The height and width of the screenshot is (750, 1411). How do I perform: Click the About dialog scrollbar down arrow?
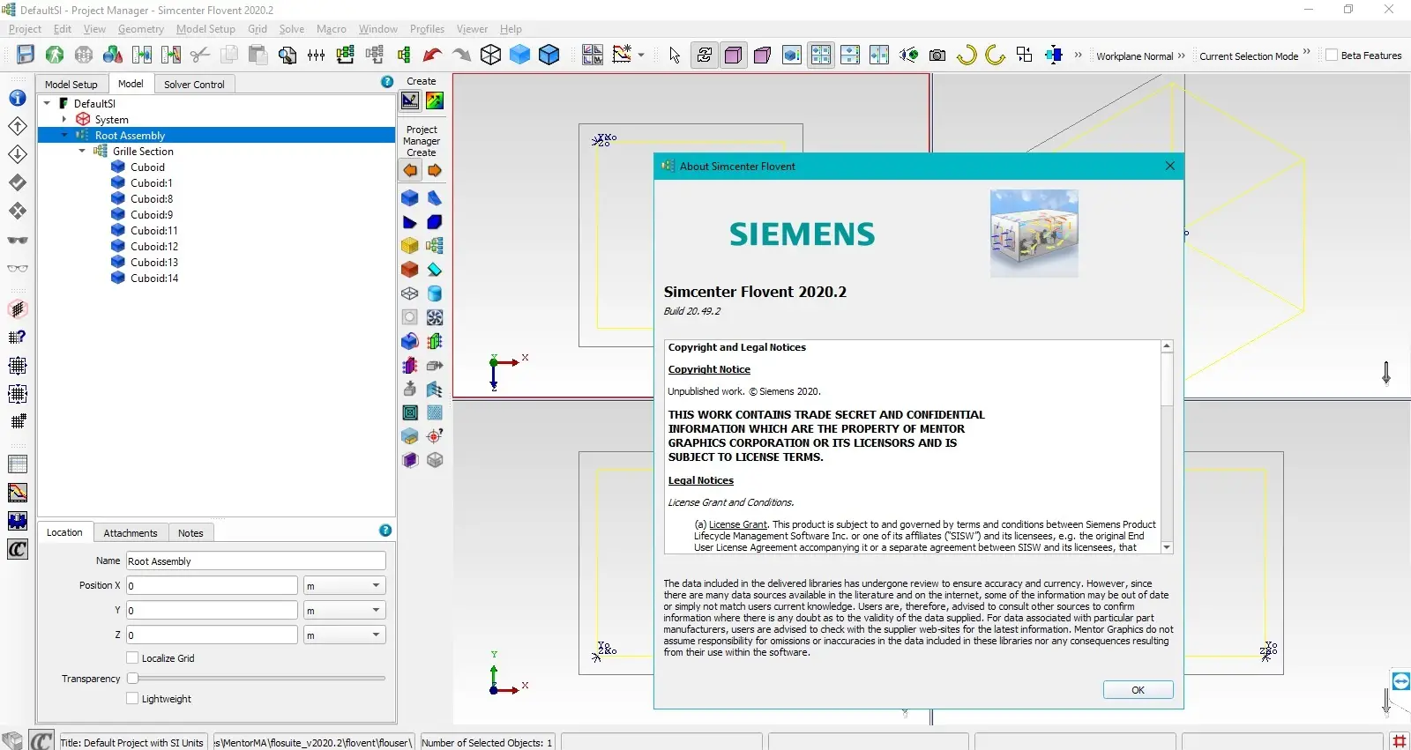pyautogui.click(x=1167, y=547)
